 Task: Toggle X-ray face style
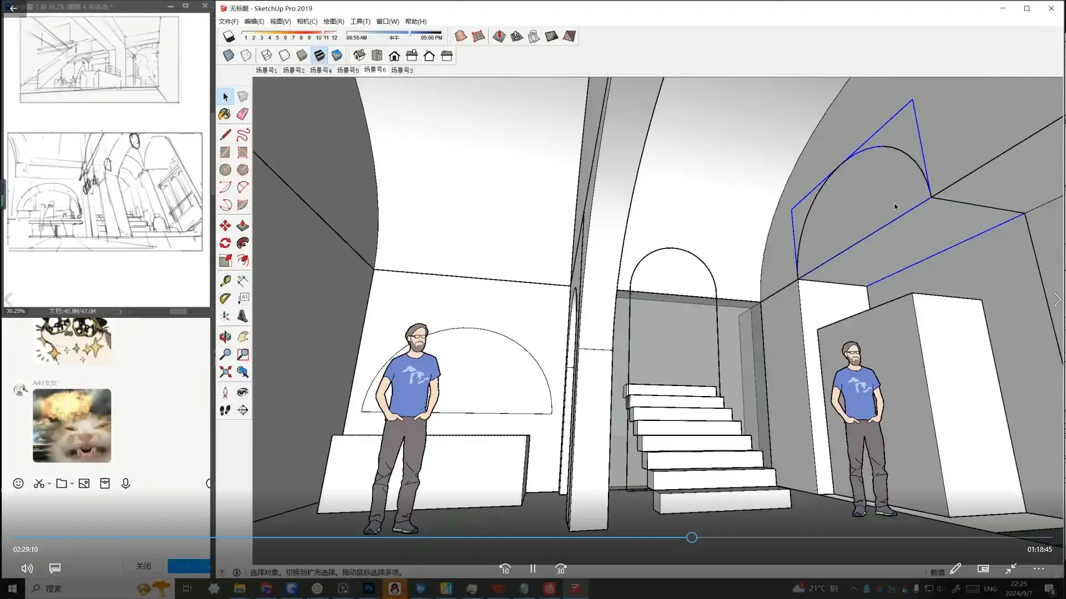click(228, 55)
